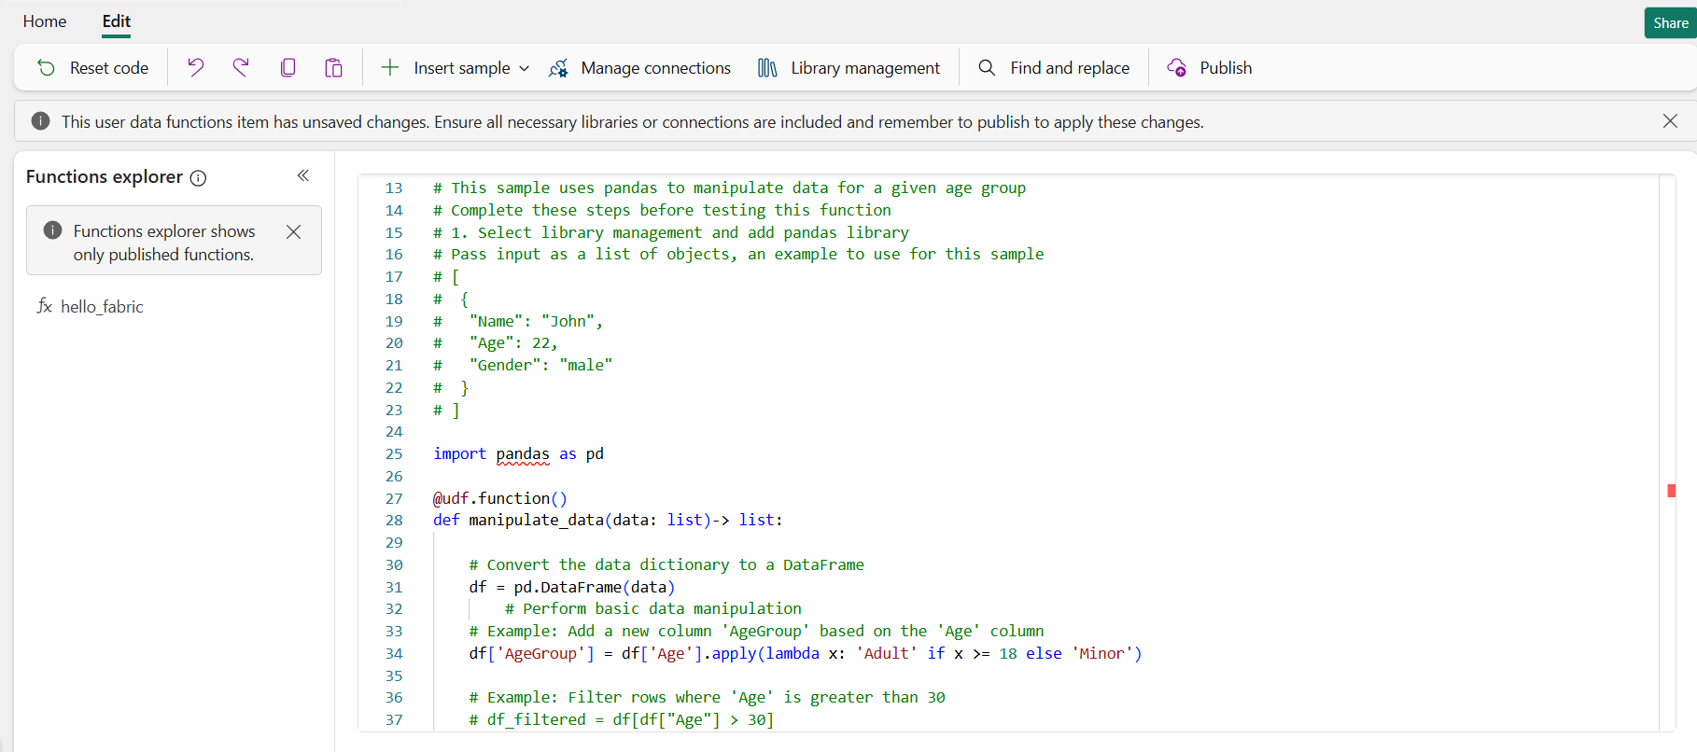Click the undo arrow icon
The image size is (1697, 752).
195,67
